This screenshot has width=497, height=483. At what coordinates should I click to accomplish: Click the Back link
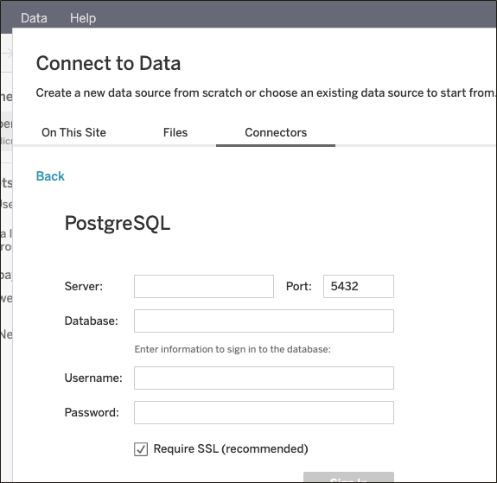50,176
